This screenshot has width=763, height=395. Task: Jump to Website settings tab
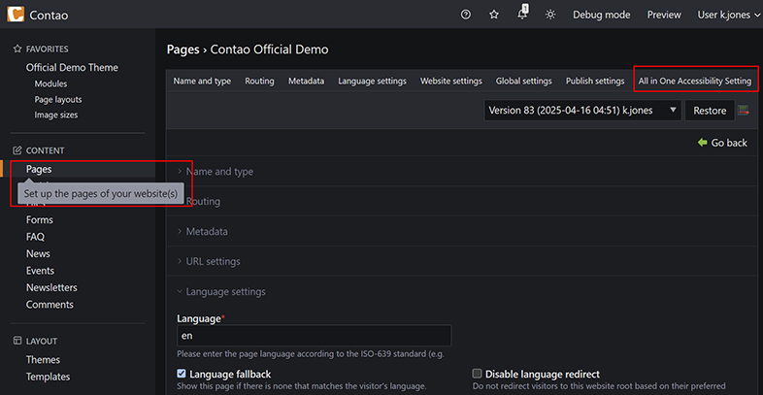pos(451,81)
